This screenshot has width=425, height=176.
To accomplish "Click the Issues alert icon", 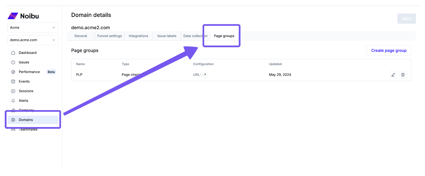I will (13, 62).
